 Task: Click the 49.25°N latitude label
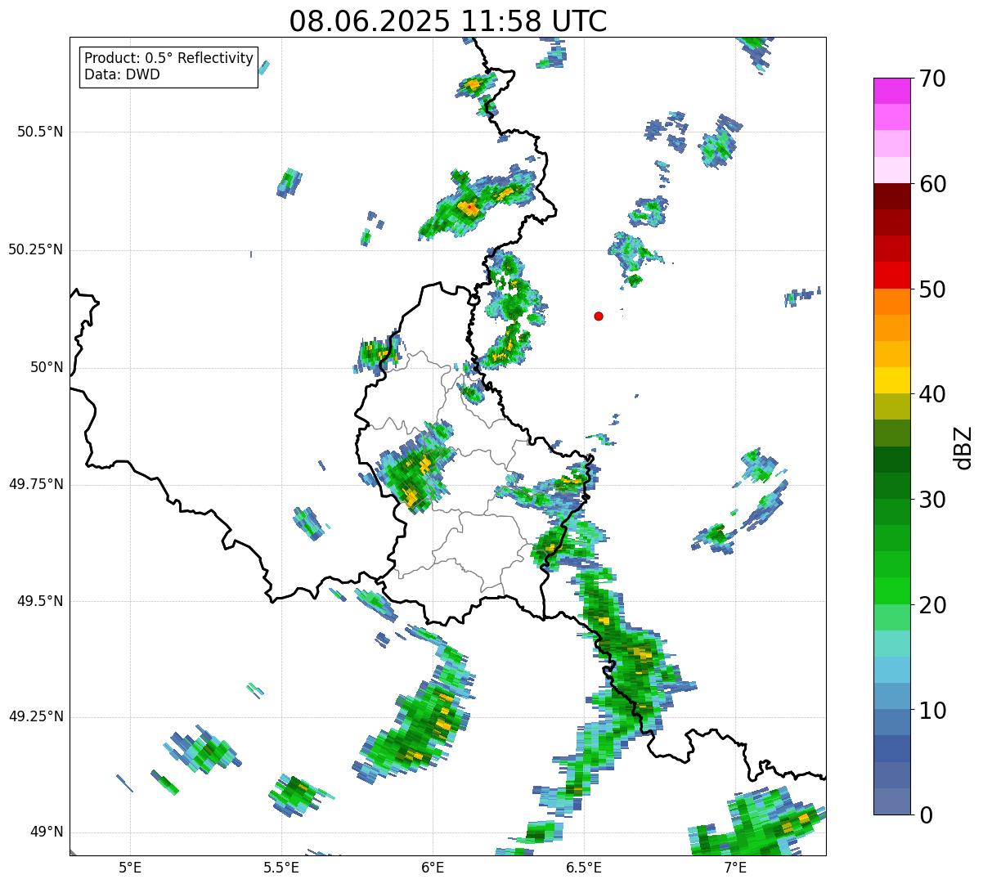click(x=36, y=716)
